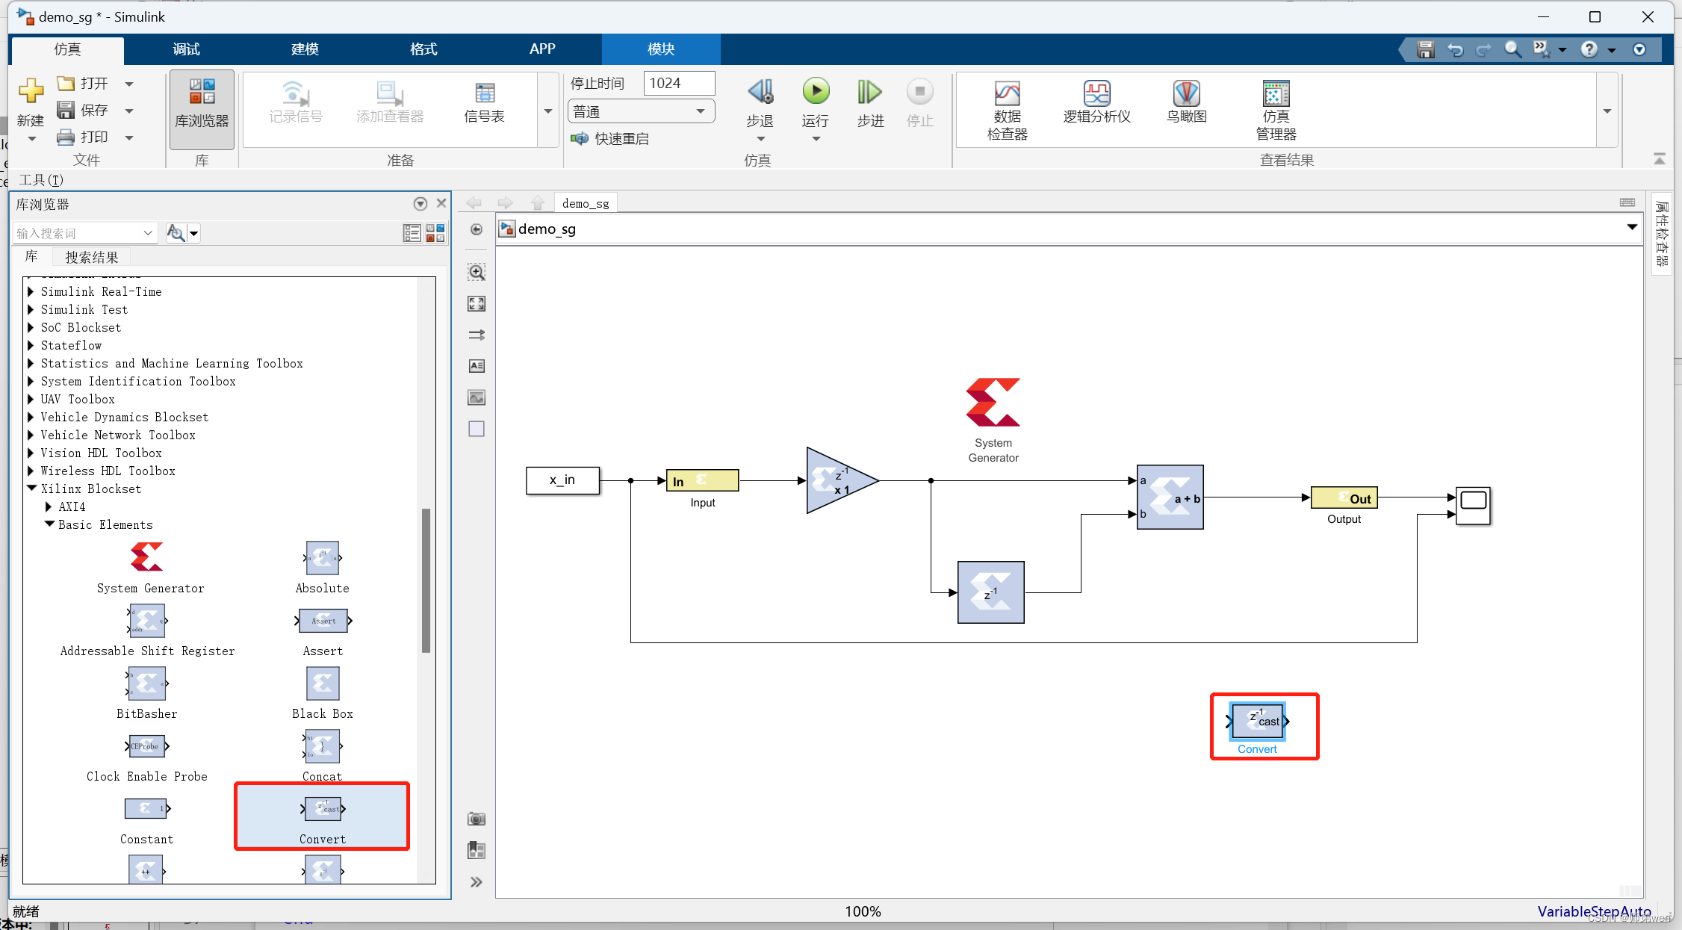Image resolution: width=1682 pixels, height=930 pixels.
Task: Click the VariableStepAuto solver link
Action: point(1594,911)
